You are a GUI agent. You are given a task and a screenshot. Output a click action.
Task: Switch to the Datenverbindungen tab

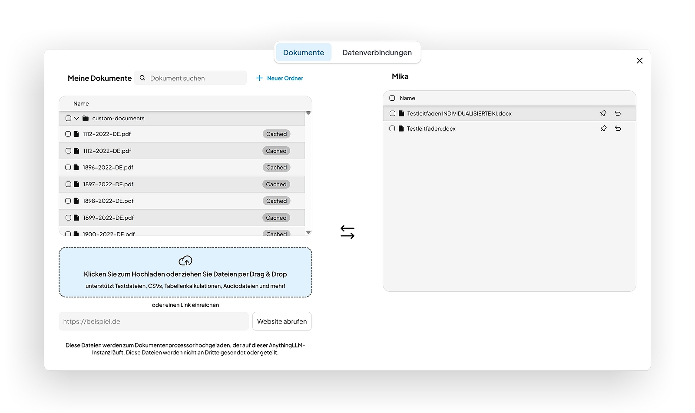coord(377,53)
